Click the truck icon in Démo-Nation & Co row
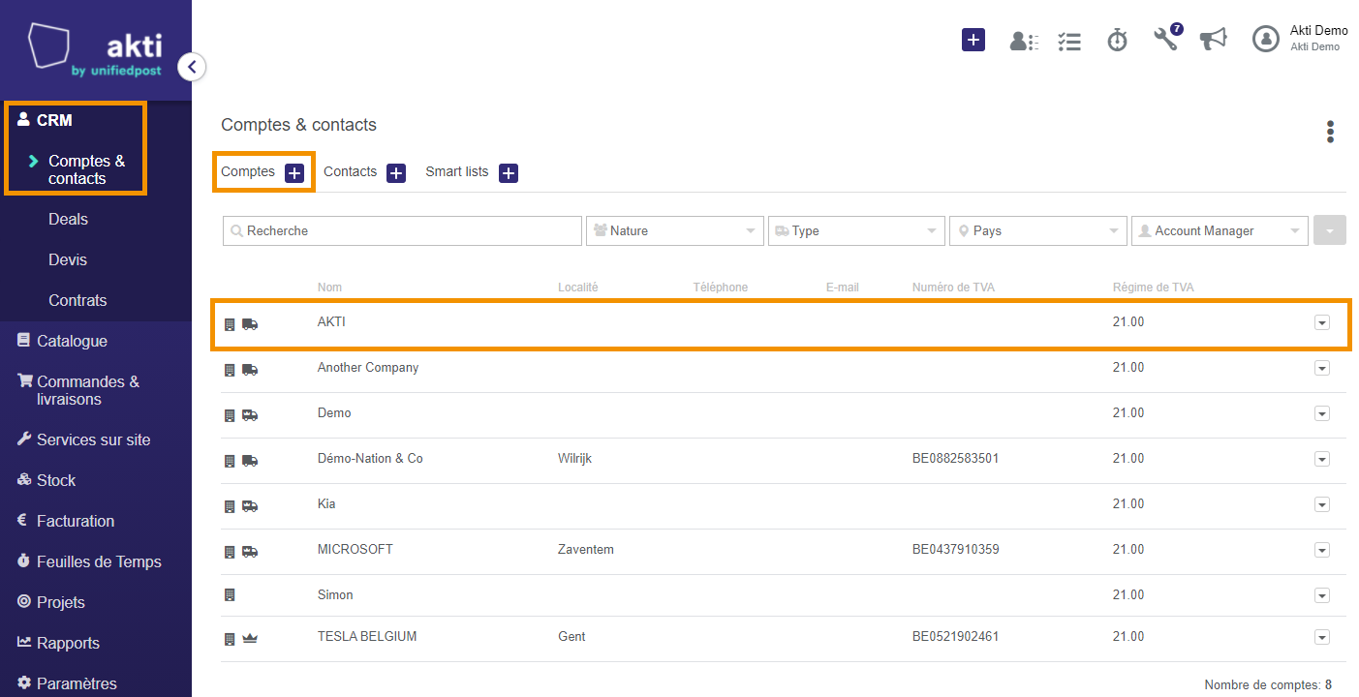This screenshot has height=697, width=1359. [250, 461]
